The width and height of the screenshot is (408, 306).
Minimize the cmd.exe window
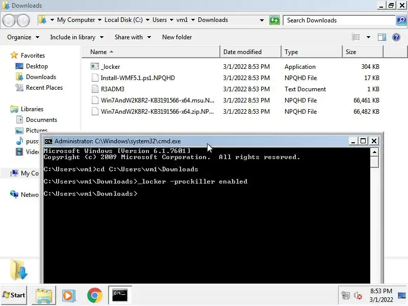point(353,141)
